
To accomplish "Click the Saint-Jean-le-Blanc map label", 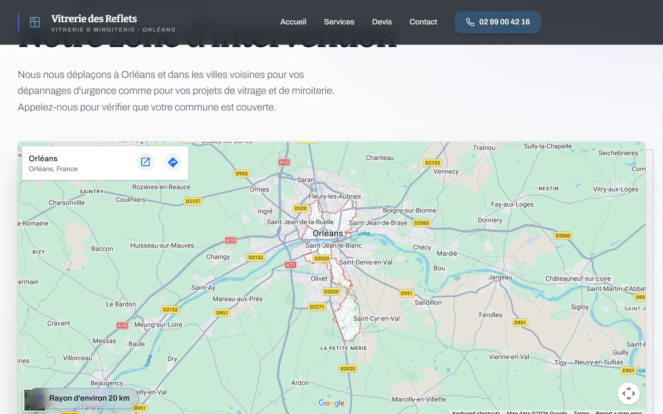I will pyautogui.click(x=334, y=245).
